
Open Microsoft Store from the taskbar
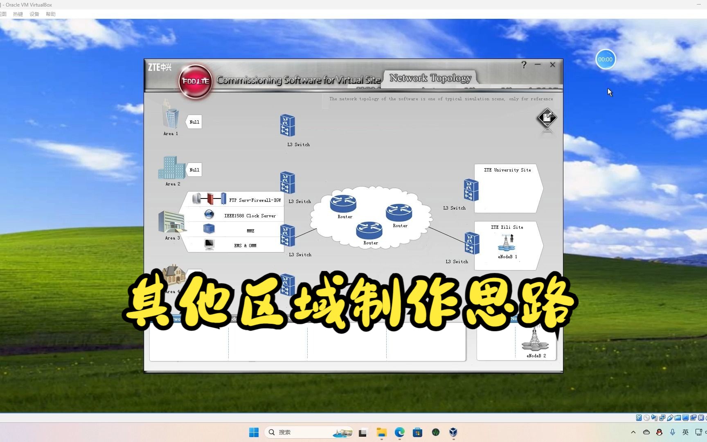pos(417,432)
